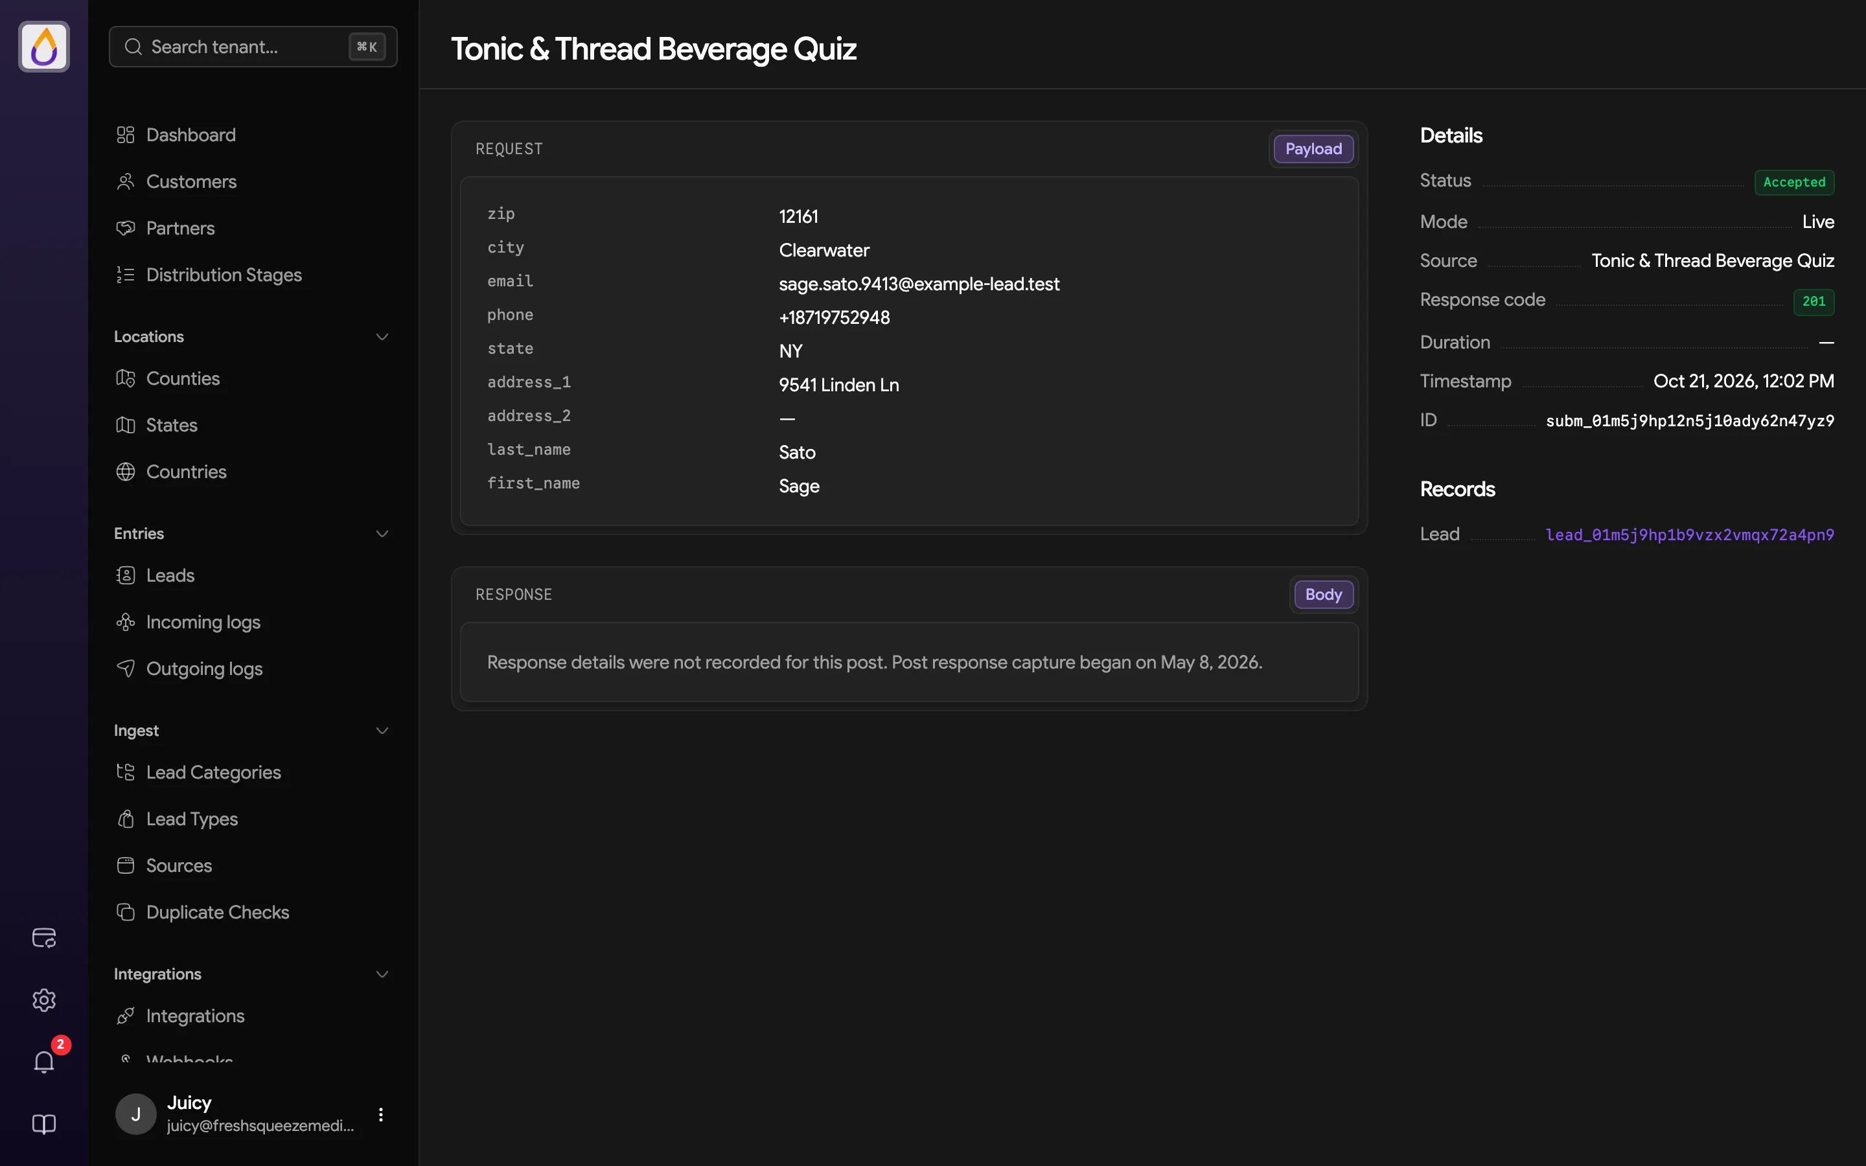Click the address value 9541 Linden Ln
Viewport: 1866px width, 1166px height.
point(839,385)
